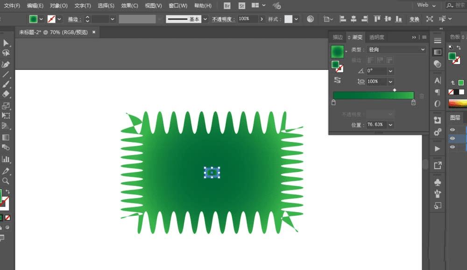Click the 变换 button in control bar

(414, 19)
